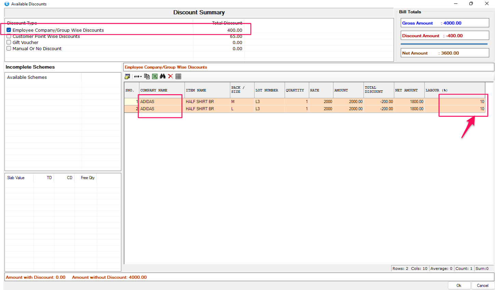The height and width of the screenshot is (290, 495).
Task: Click the red X delete icon
Action: (170, 76)
